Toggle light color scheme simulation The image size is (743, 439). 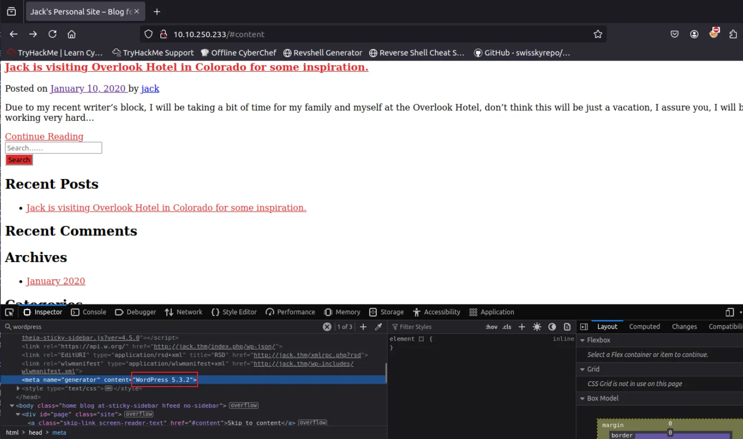point(537,327)
